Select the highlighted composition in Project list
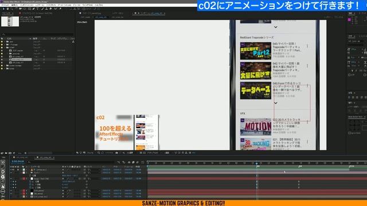Image resolution: width=367 pixels, height=206 pixels. (21, 60)
